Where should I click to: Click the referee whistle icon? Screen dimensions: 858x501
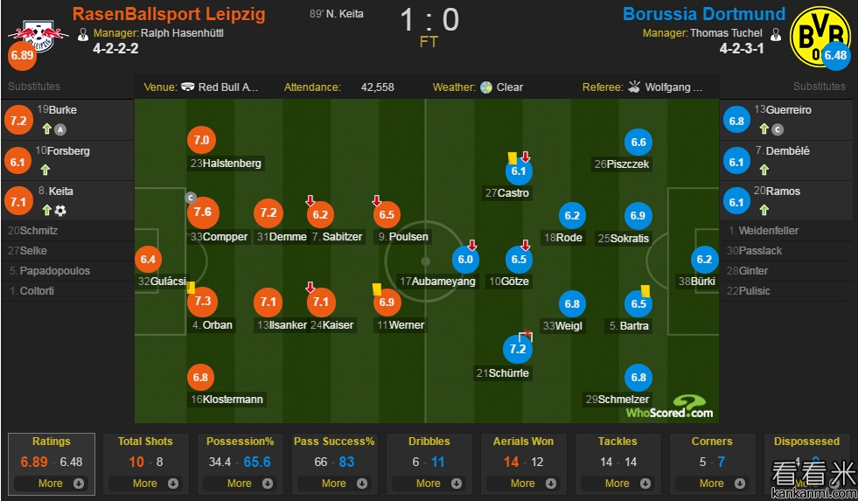click(x=634, y=87)
